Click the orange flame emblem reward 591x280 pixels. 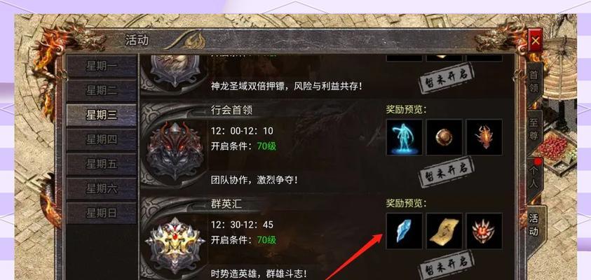coord(484,137)
